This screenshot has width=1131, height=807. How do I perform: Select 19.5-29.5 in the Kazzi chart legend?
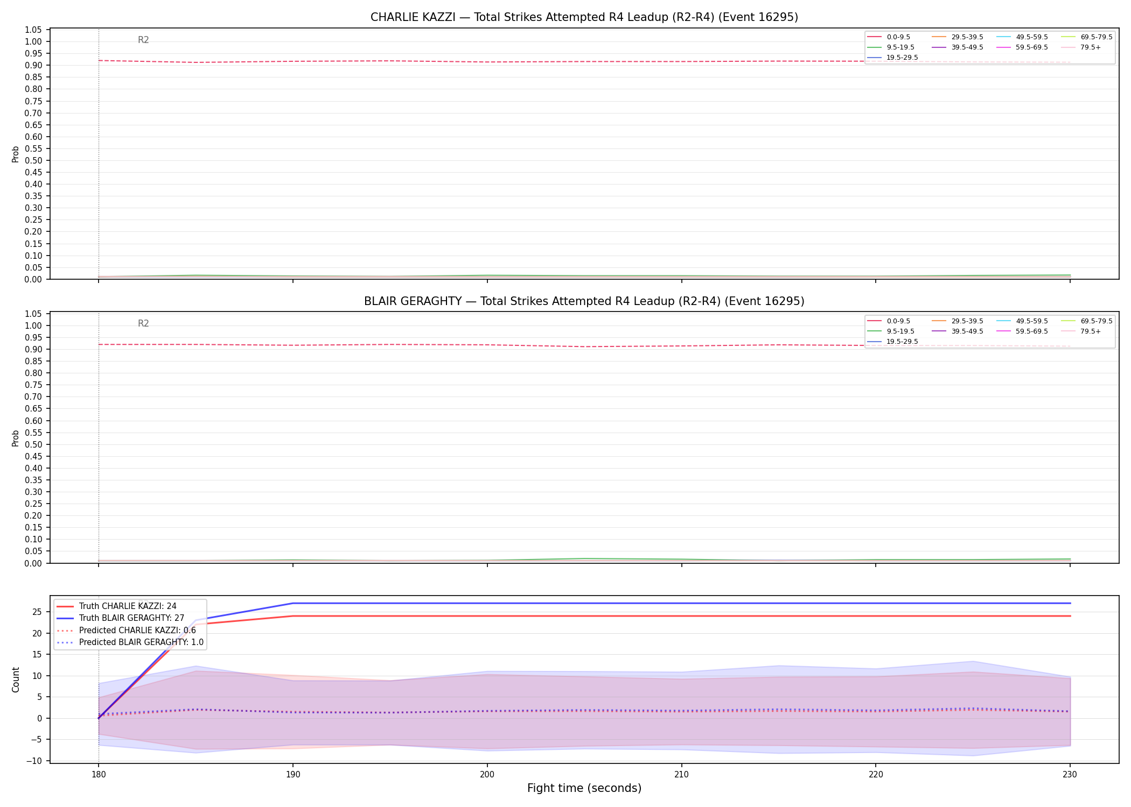(902, 58)
